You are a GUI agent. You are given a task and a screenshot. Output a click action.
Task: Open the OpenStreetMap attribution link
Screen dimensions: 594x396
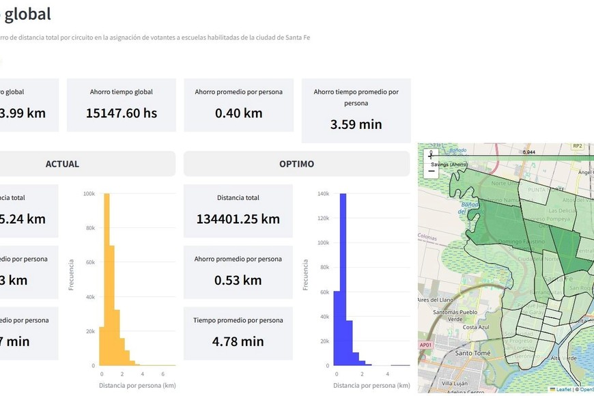click(585, 389)
